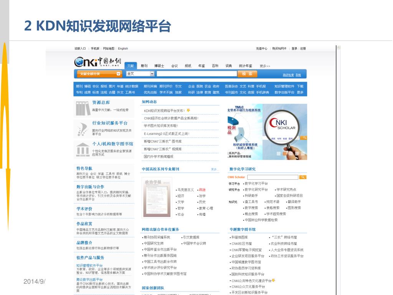393x295 pixels.
Task: Open 个人/机构数字图书馆 building icon
Action: pyautogui.click(x=83, y=150)
